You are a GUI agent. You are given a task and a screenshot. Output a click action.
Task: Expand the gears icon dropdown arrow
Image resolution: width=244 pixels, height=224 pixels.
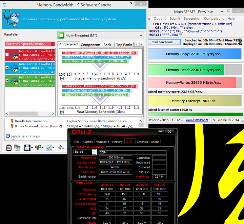tap(43, 148)
